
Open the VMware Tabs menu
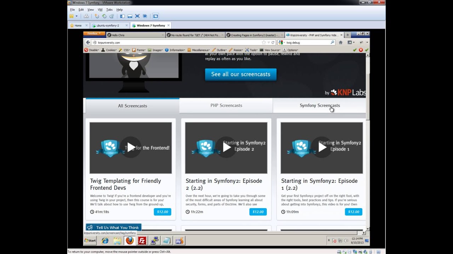tap(109, 10)
